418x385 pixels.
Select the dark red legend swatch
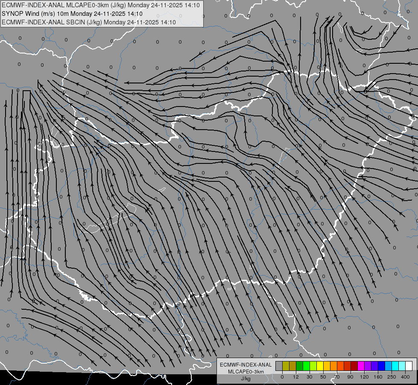coord(354,366)
